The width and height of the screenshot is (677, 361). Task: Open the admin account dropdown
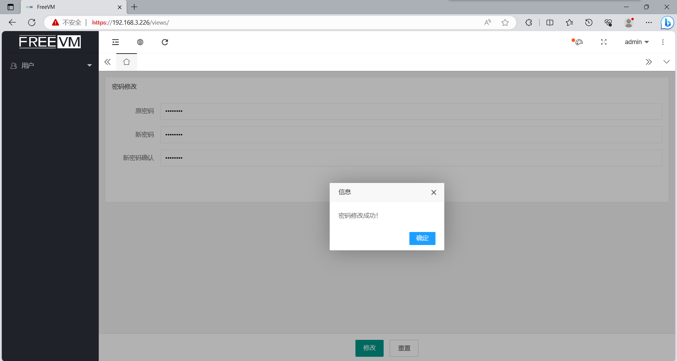point(636,42)
